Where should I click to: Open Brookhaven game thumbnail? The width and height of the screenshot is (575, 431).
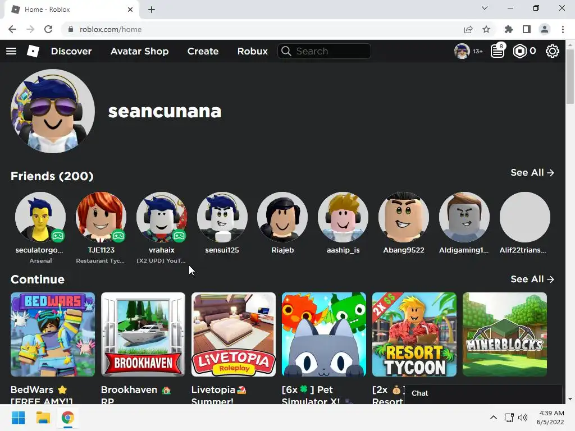coord(143,334)
